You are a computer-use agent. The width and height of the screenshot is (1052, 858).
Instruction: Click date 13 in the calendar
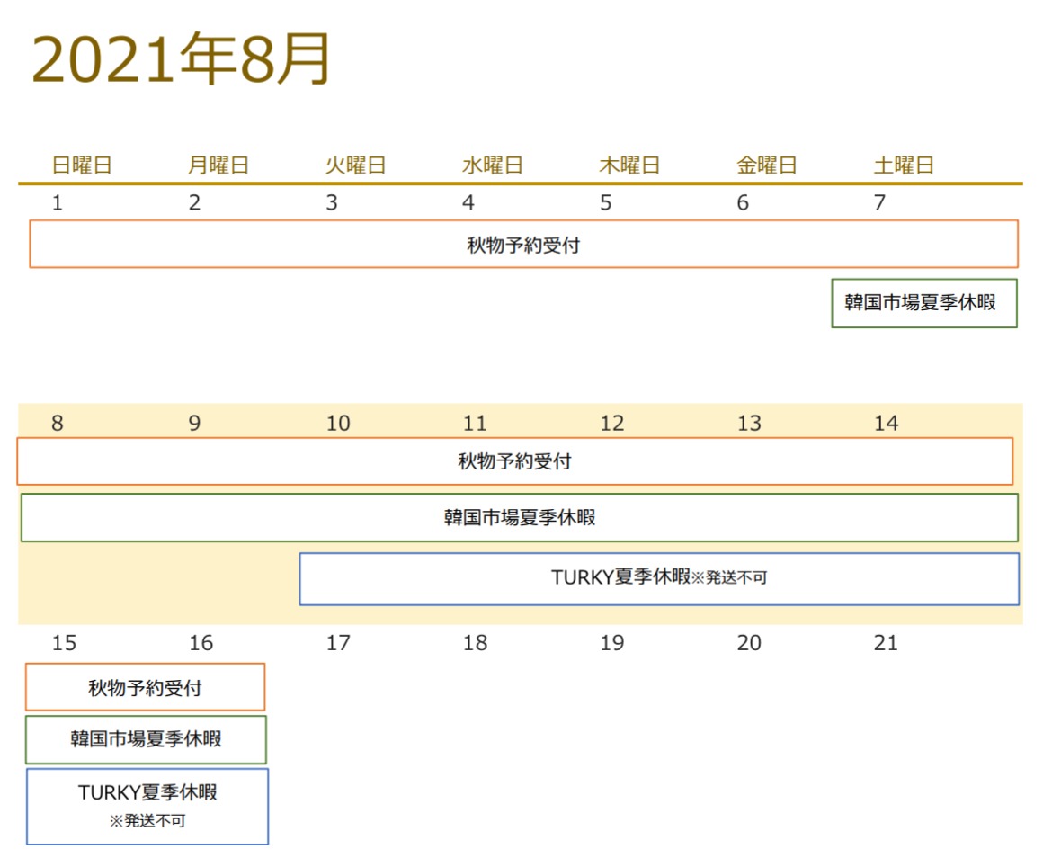click(749, 424)
